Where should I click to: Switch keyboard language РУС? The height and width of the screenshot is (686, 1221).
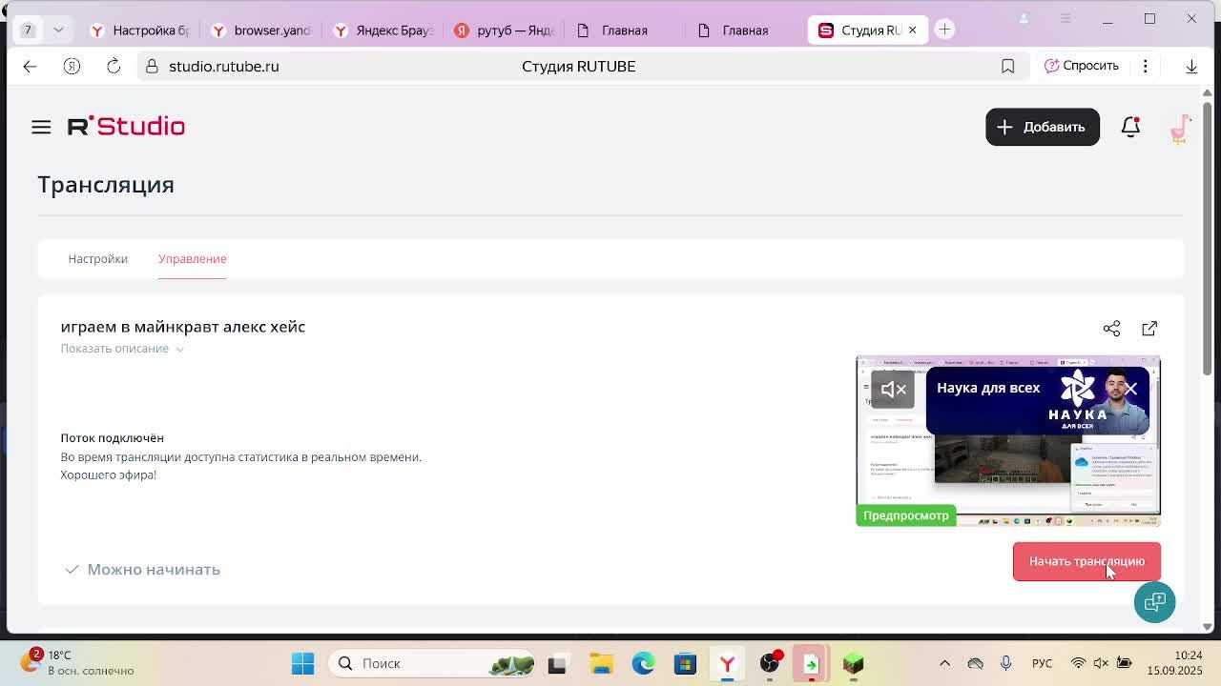[x=1042, y=663]
